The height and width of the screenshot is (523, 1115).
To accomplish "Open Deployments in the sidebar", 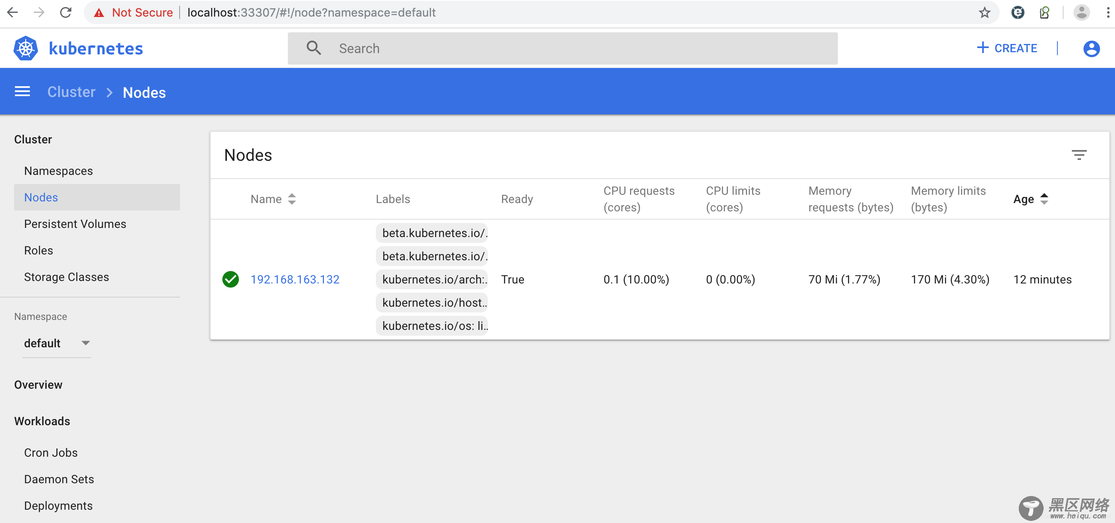I will point(58,506).
